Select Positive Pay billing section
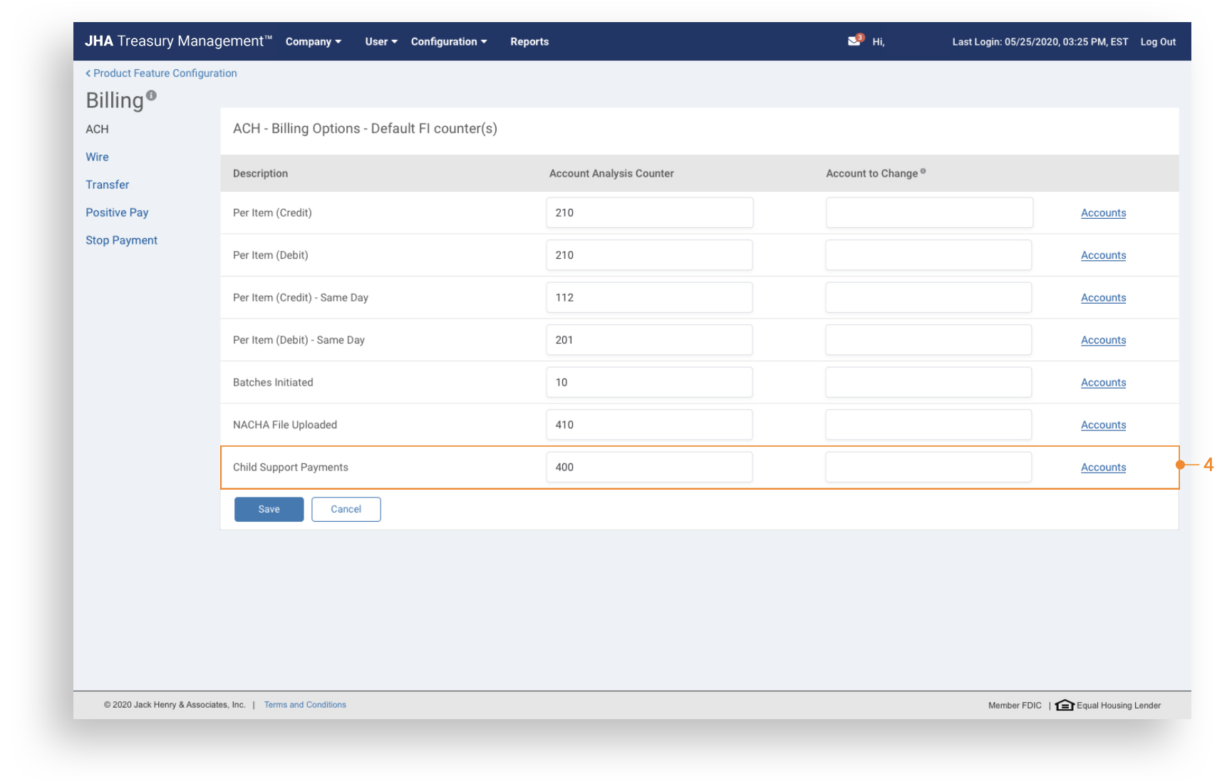 click(x=117, y=212)
